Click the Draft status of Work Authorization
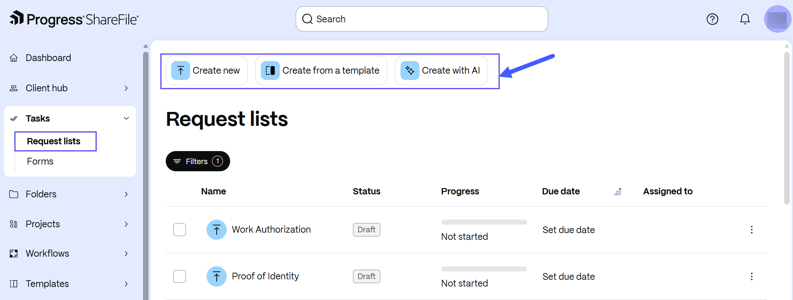793x300 pixels. [x=366, y=230]
